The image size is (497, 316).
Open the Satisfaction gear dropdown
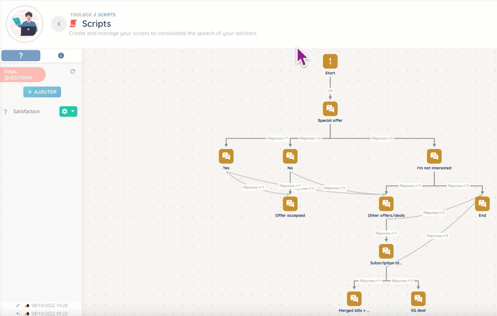(68, 111)
